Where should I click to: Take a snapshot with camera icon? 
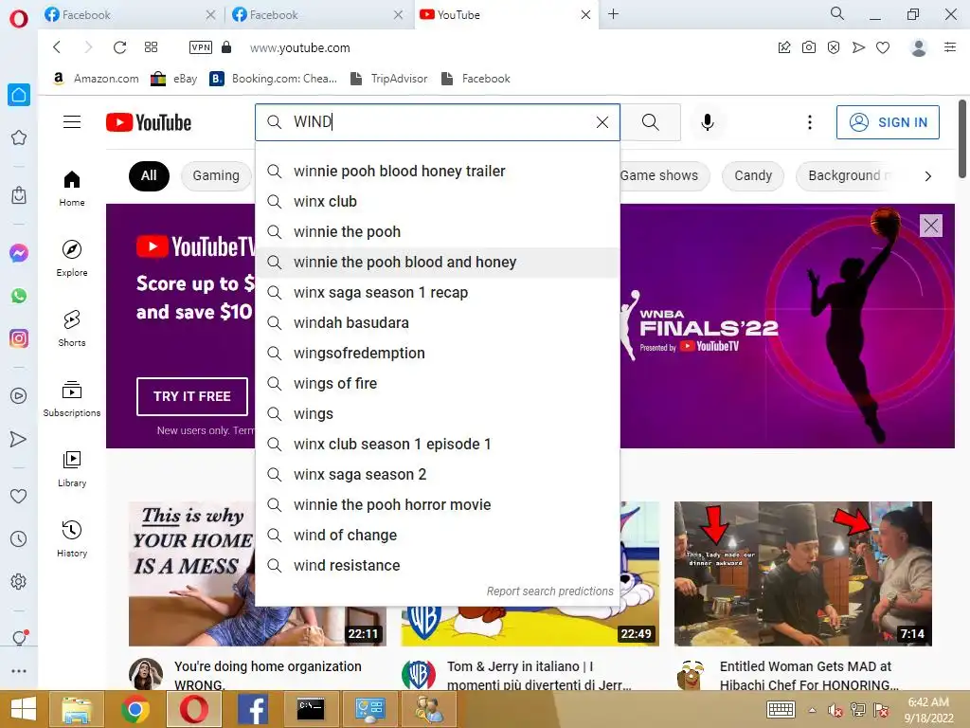pos(809,47)
